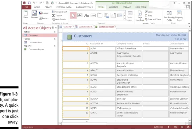The image size is (192, 130).
Task: Select the Hyperlink control globe icon
Action: coord(106,16)
